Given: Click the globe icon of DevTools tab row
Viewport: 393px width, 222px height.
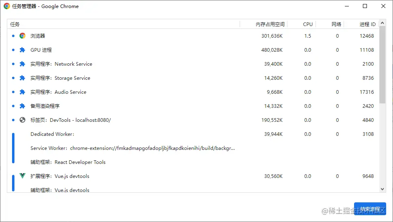Looking at the screenshot, I should (x=22, y=120).
